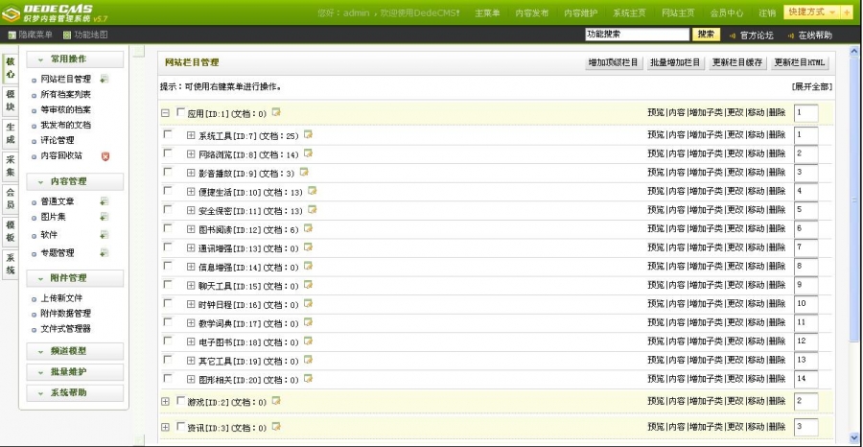The height and width of the screenshot is (447, 863).
Task: Expand the 系统工具[ID:7] subcategory
Action: [x=191, y=135]
